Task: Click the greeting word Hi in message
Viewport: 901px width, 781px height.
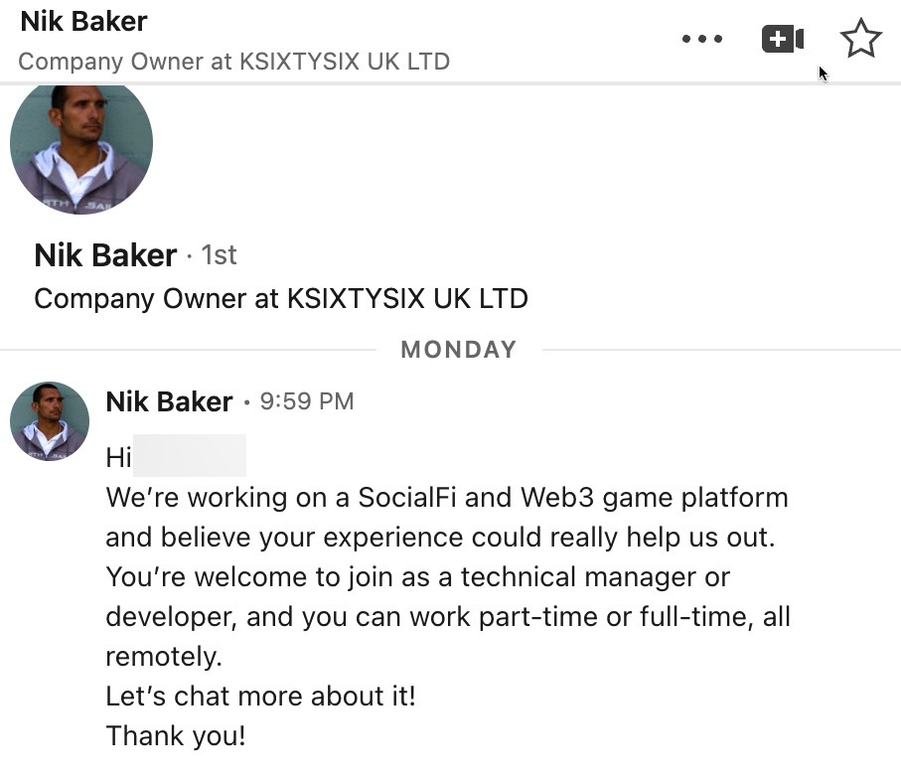Action: pyautogui.click(x=118, y=458)
